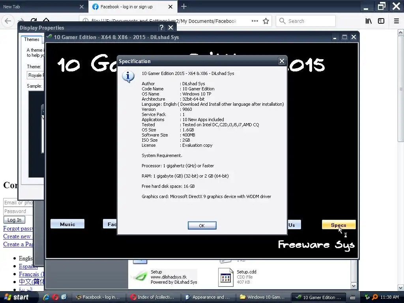404x303 pixels.
Task: Switch to Windows 10 Gam... folder taskbar button
Action: [x=263, y=297]
